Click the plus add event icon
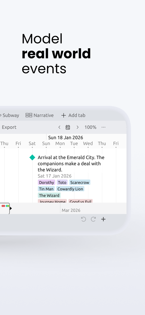Screen dimensions: 145x315 [103, 219]
